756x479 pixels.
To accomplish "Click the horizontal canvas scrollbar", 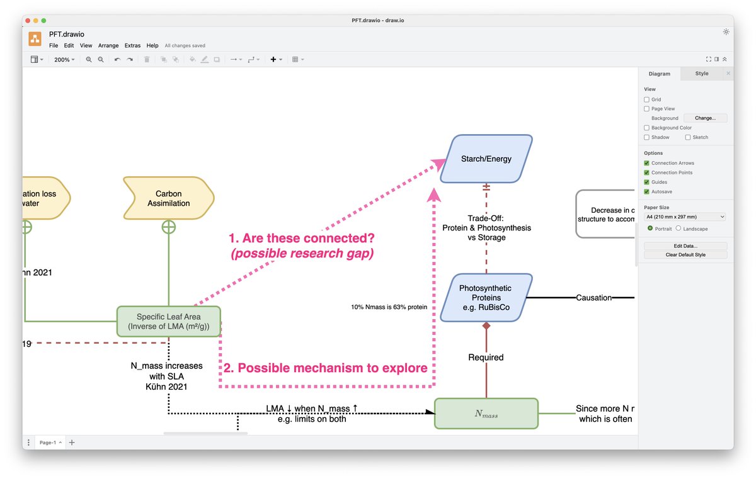I will click(x=205, y=433).
